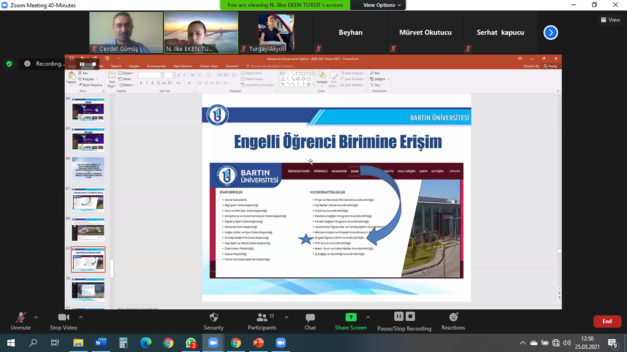Open the Gözden Geçir ribbon tab
Screen dimensions: 627x352
click(x=209, y=66)
